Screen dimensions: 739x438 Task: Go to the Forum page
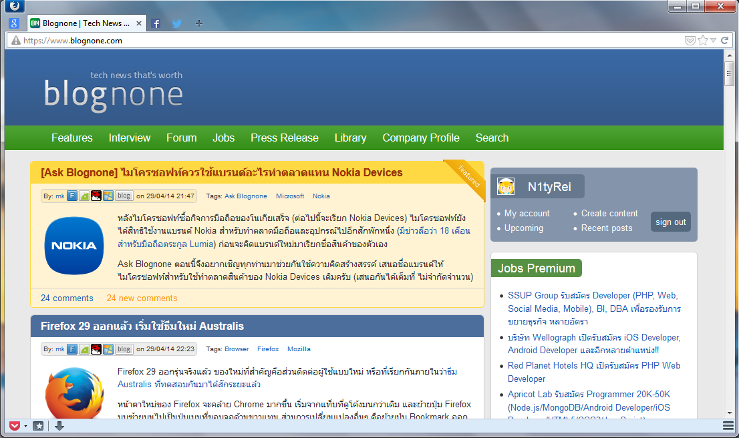click(x=182, y=138)
